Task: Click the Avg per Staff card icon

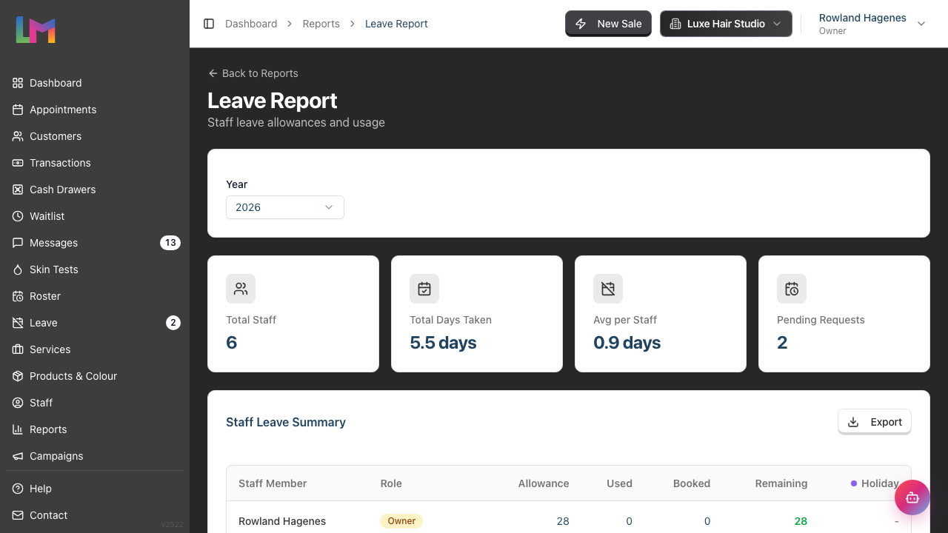Action: (608, 289)
